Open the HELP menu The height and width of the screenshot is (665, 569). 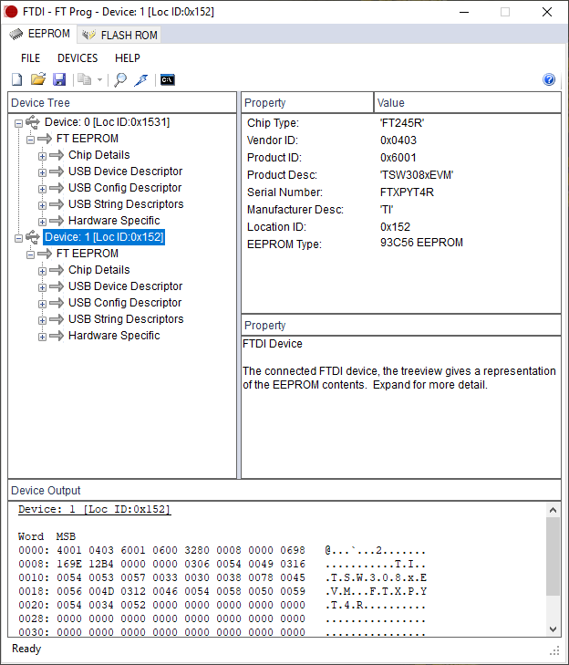pyautogui.click(x=127, y=58)
